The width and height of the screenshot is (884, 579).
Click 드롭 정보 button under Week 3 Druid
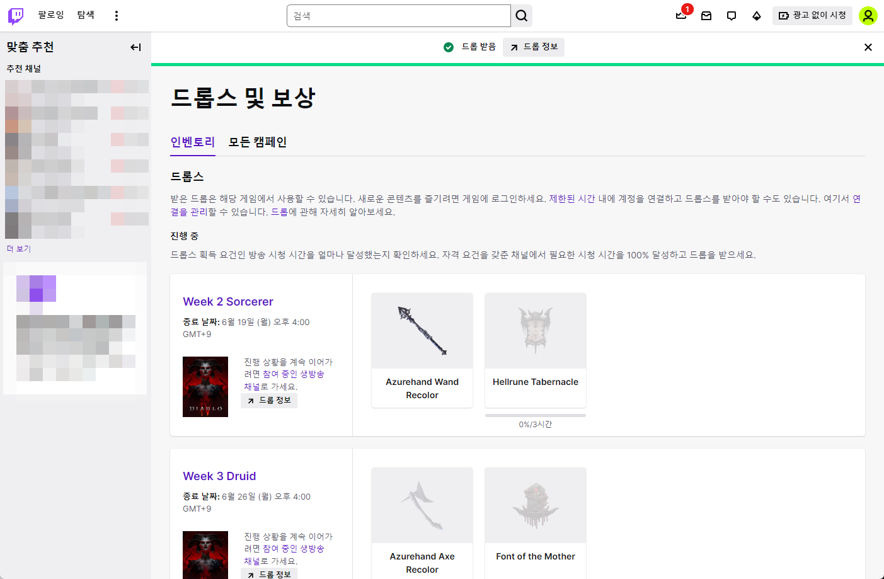(x=269, y=575)
